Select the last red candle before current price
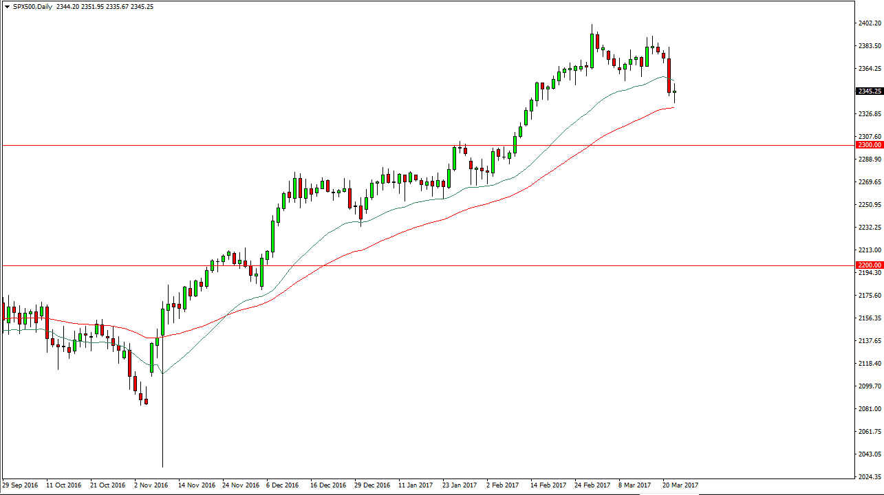 (668, 76)
